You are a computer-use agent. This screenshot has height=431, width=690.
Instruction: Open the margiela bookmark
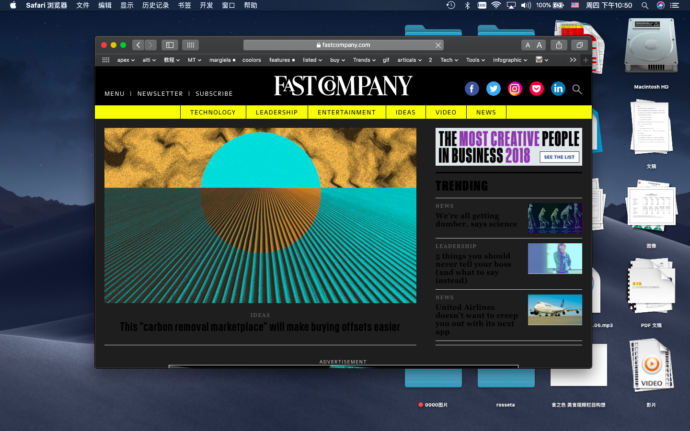click(222, 60)
